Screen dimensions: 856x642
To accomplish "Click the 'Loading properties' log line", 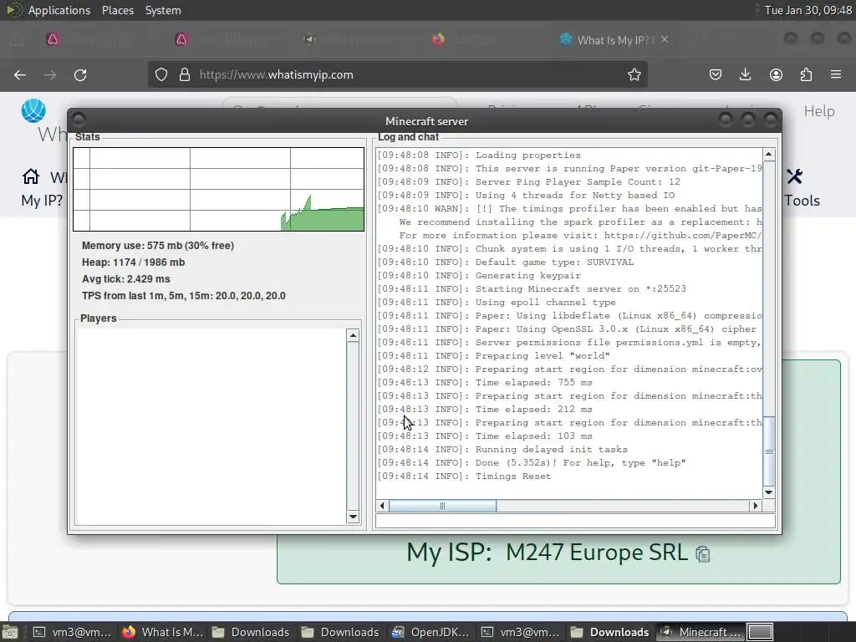I will click(x=479, y=155).
